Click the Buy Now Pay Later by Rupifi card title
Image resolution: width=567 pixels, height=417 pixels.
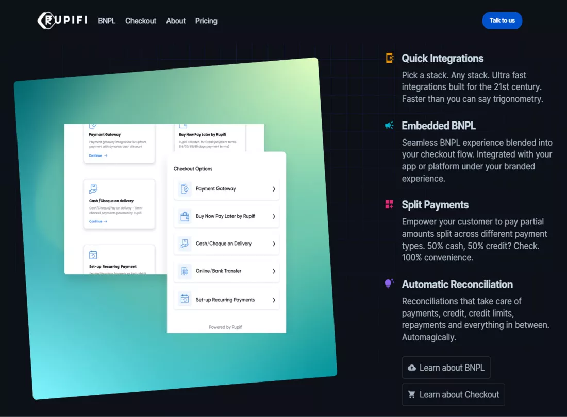point(203,135)
